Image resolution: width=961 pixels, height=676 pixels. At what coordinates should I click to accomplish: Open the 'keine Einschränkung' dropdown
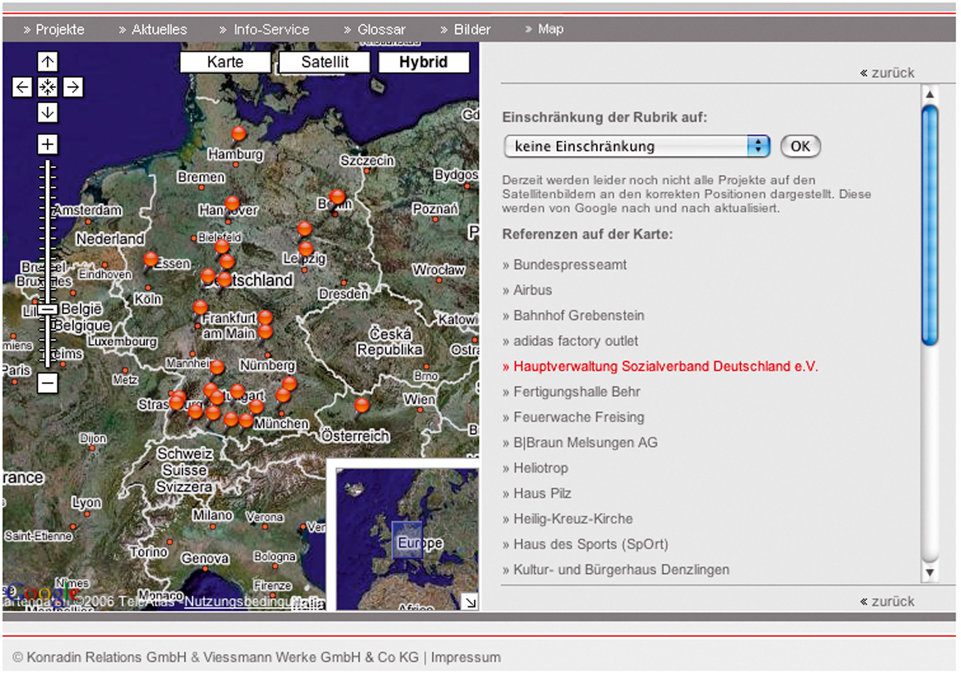637,146
